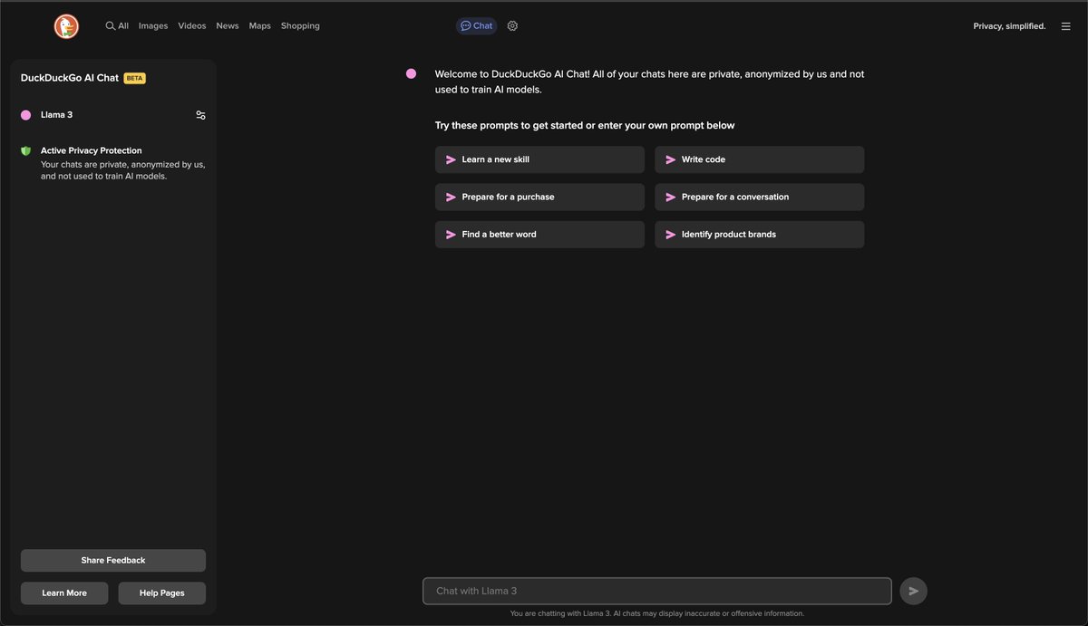Choose the Prepare for a conversation prompt

tap(759, 197)
